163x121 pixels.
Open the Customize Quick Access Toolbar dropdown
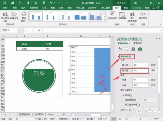[x=67, y=3]
